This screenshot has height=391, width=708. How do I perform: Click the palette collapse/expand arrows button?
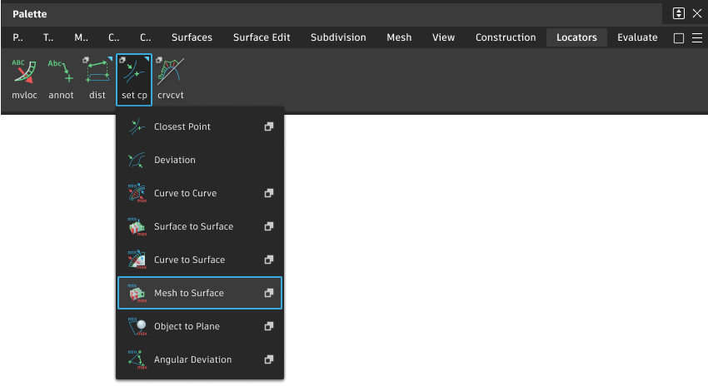point(679,13)
